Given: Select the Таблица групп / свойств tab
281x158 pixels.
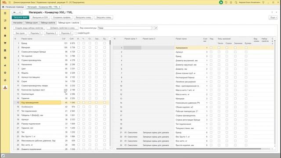Looking at the screenshot, I should point(68,23).
